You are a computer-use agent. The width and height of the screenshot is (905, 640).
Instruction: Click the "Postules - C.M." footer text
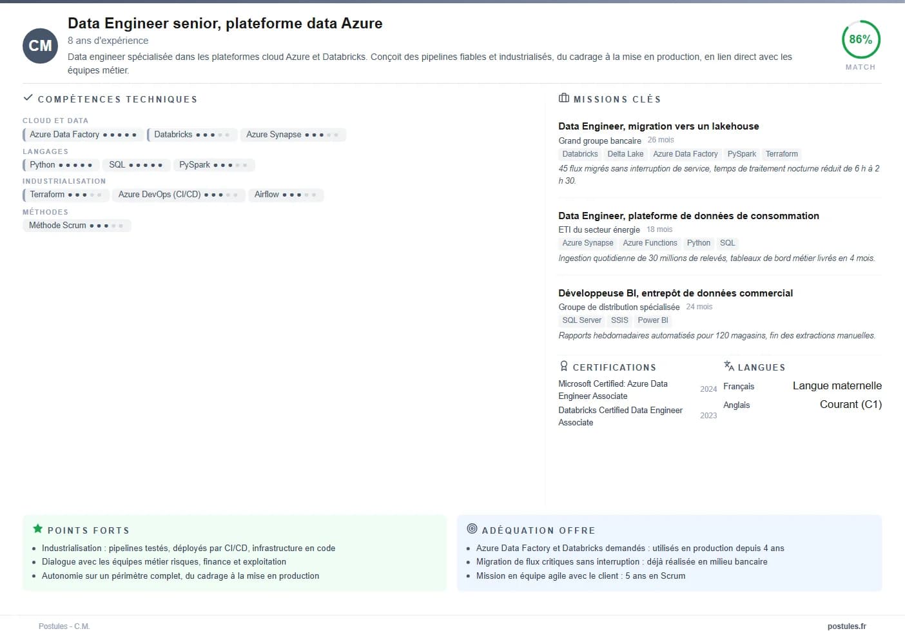click(64, 626)
